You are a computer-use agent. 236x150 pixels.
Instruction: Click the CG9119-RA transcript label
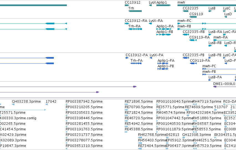point(199,37)
